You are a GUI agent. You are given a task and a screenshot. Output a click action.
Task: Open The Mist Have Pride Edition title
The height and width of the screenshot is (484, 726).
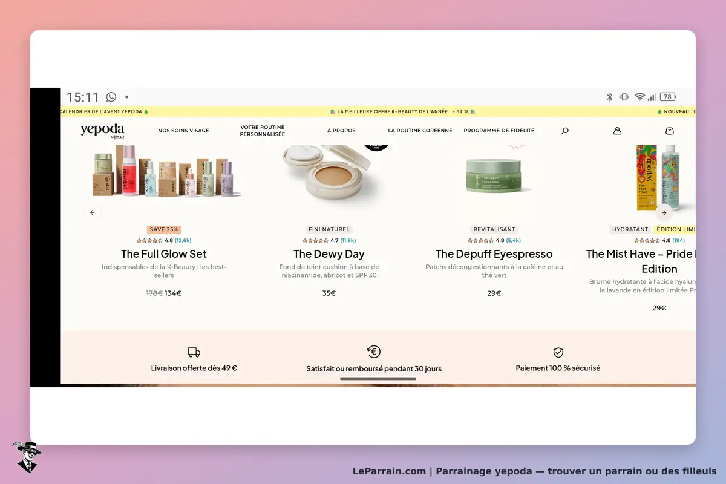pos(641,261)
